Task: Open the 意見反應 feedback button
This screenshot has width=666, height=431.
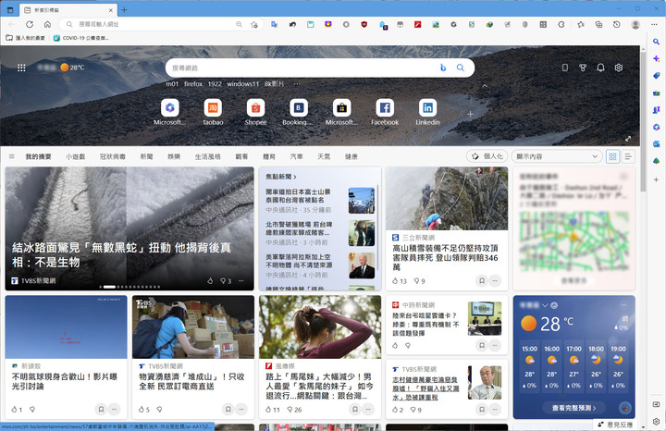Action: click(x=615, y=425)
